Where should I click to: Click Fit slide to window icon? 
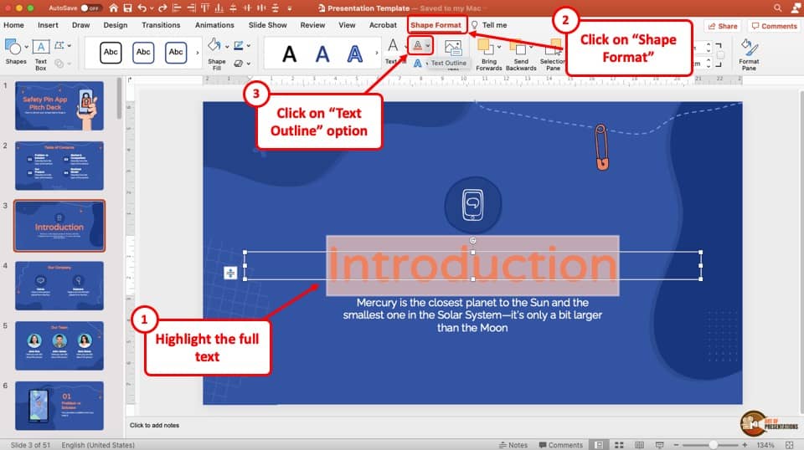point(789,445)
